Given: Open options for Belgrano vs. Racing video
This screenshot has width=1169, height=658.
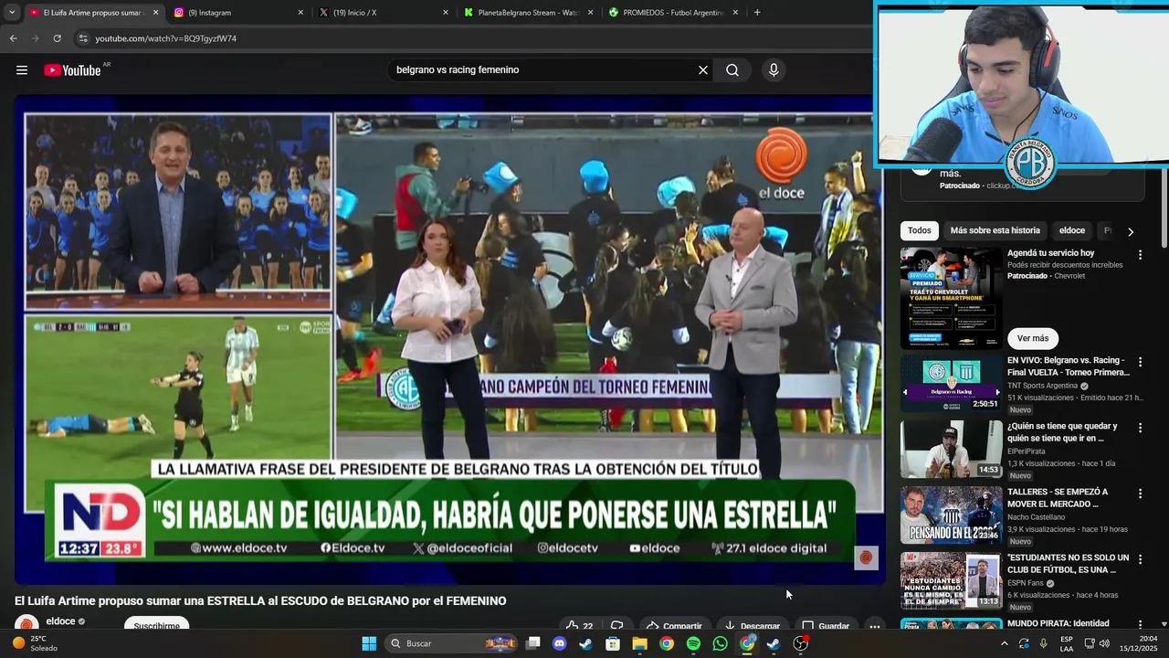Looking at the screenshot, I should coord(1140,363).
